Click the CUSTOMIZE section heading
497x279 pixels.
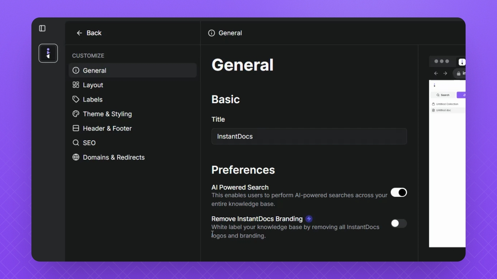[88, 56]
